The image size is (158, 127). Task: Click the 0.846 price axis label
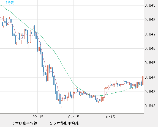pyautogui.click(x=150, y=48)
